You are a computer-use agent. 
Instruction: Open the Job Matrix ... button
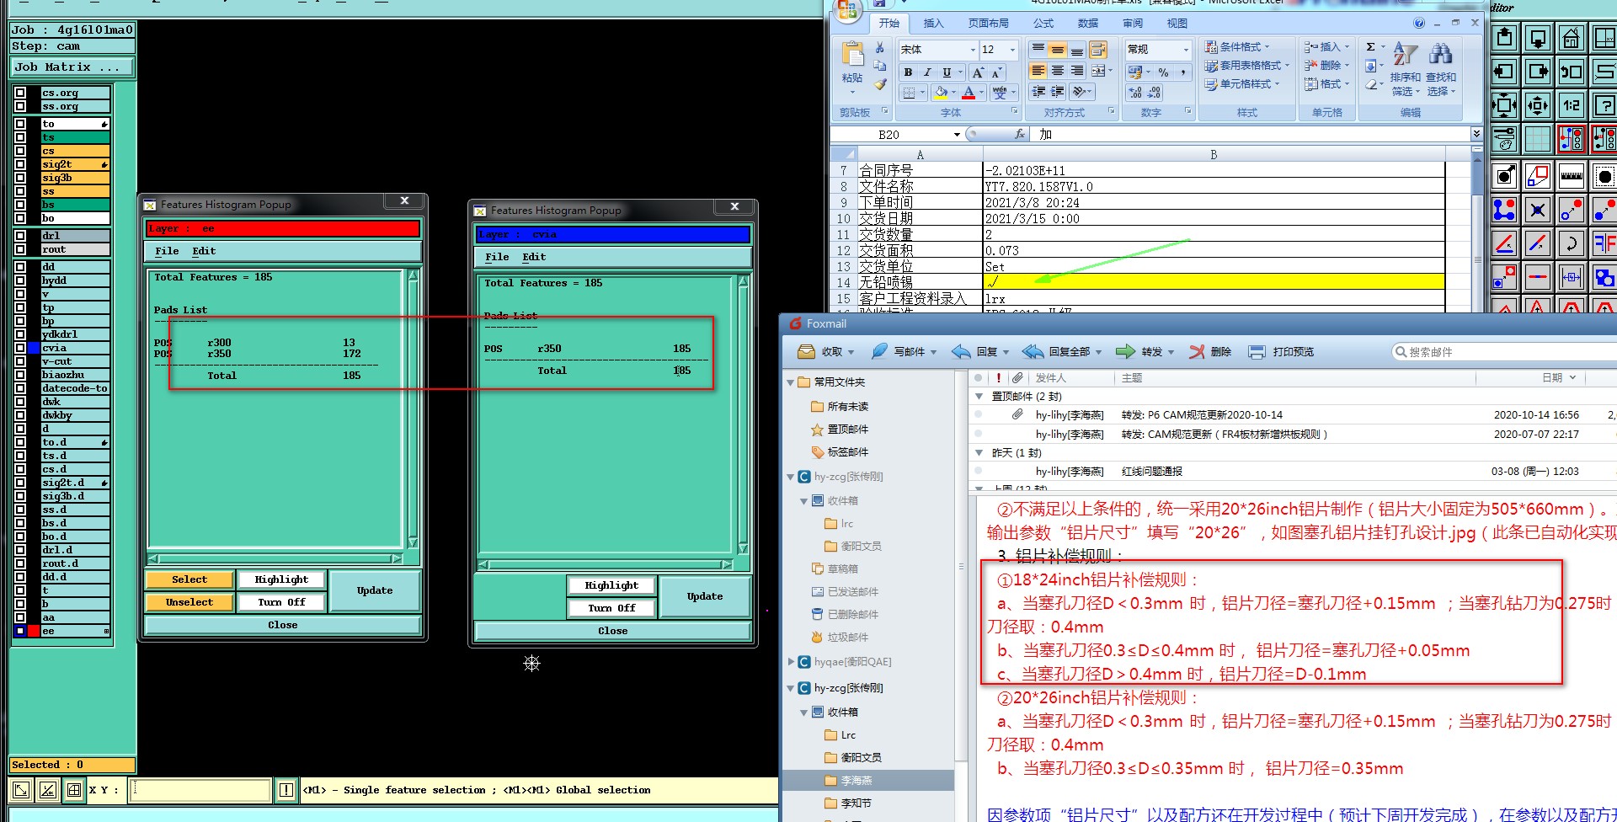coord(72,67)
